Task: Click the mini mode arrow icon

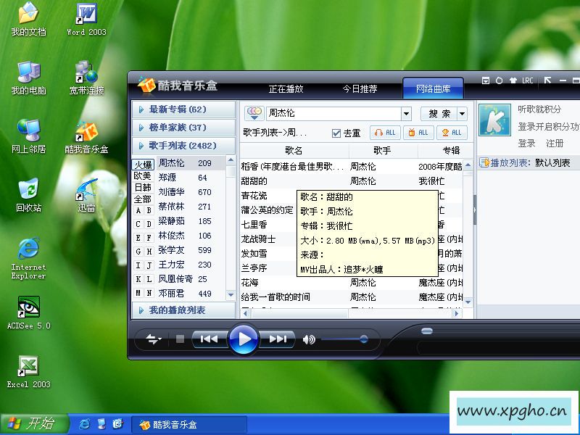Action: pos(548,80)
